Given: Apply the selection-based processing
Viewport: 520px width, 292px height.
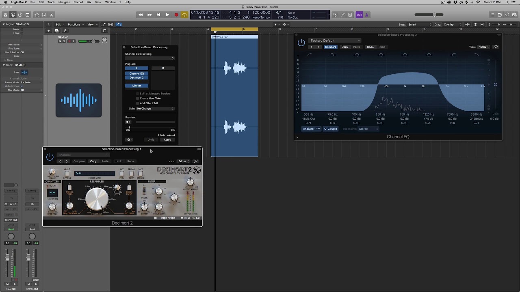Looking at the screenshot, I should tap(167, 140).
